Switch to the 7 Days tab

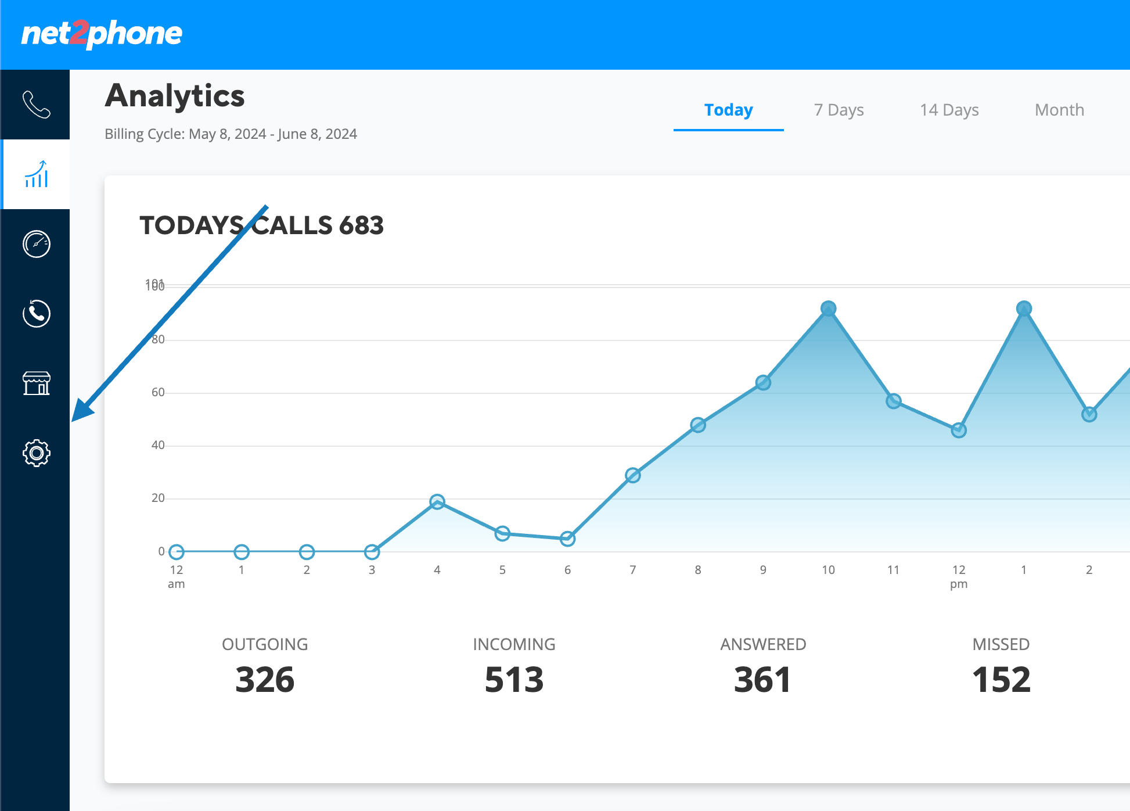click(x=838, y=110)
